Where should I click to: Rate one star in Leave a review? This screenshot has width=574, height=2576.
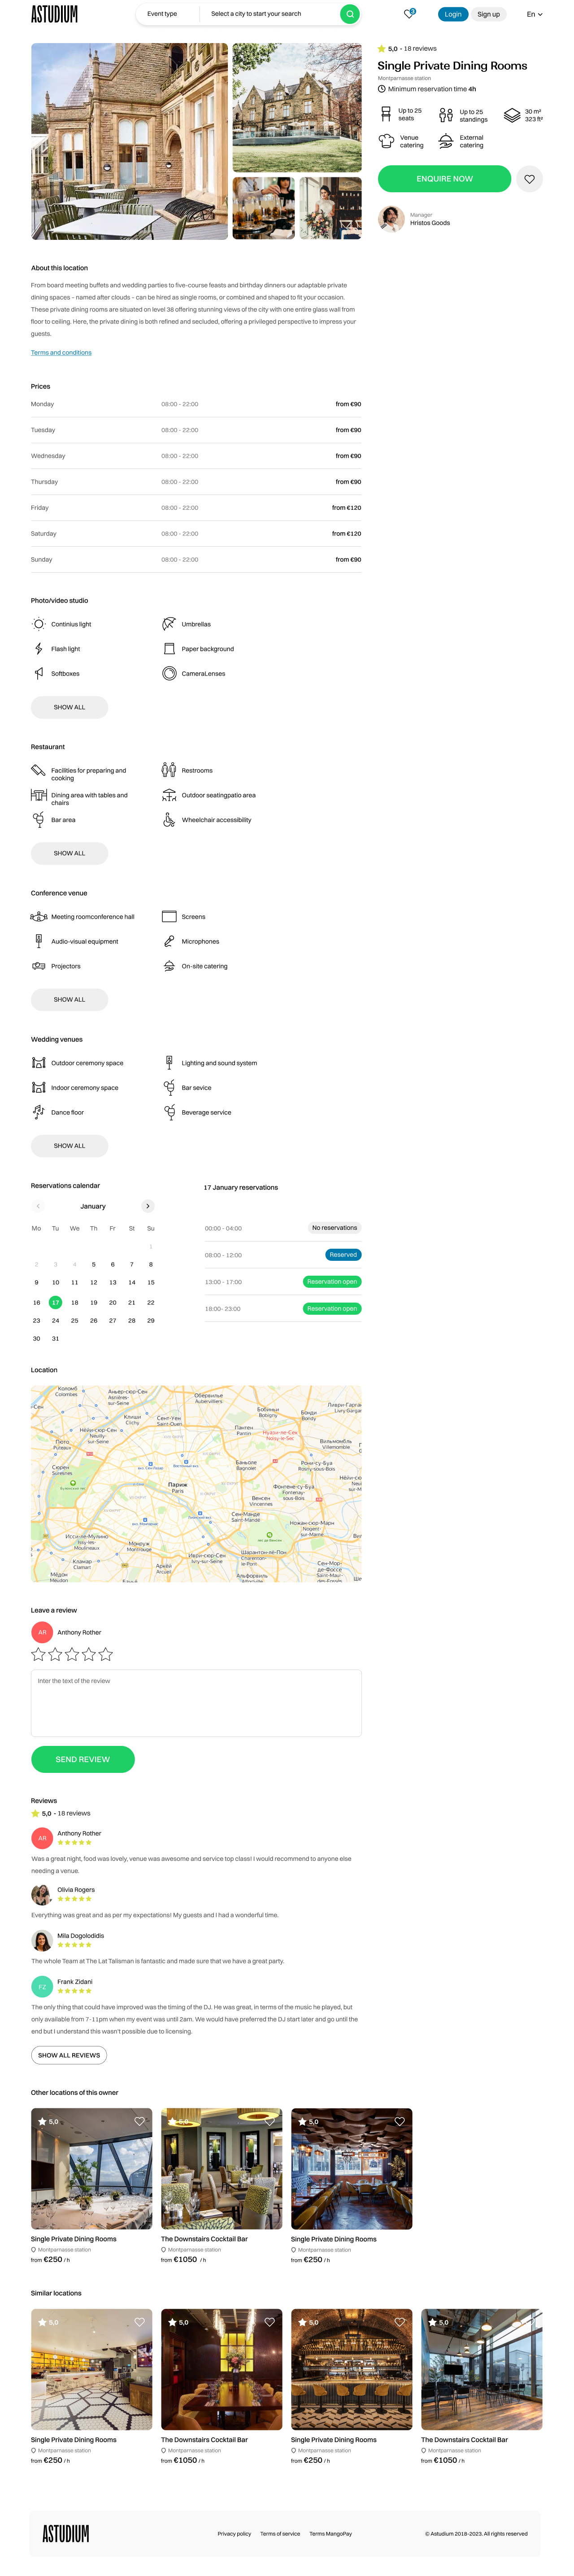click(39, 1654)
